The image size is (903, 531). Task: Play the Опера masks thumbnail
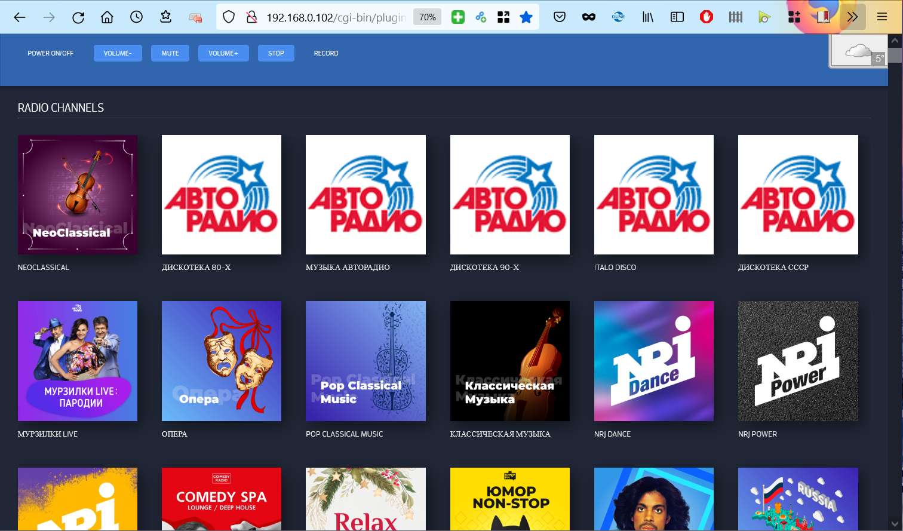(x=222, y=361)
